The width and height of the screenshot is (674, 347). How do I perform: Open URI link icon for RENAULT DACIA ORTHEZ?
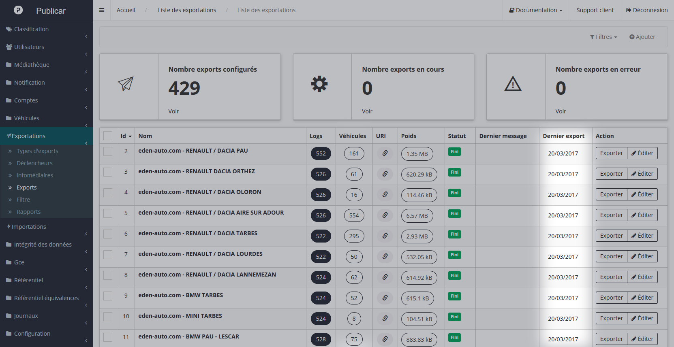pyautogui.click(x=385, y=174)
